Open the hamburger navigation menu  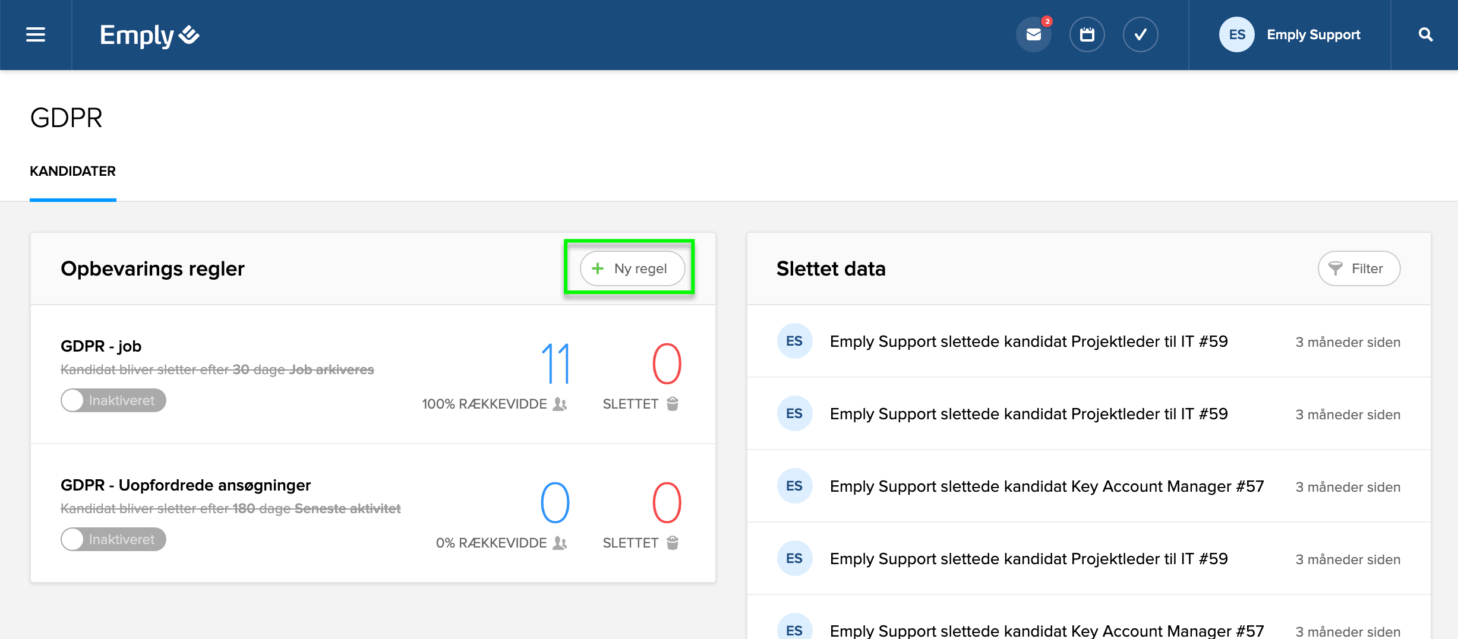pos(36,35)
